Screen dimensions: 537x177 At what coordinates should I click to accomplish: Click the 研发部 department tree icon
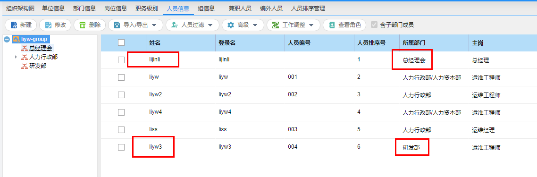click(25, 66)
